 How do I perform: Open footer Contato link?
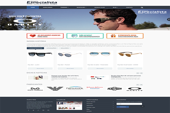pos(89,111)
